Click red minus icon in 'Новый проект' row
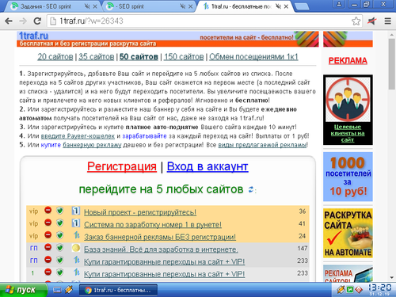Viewport: 396px width, 297px height. point(48,211)
